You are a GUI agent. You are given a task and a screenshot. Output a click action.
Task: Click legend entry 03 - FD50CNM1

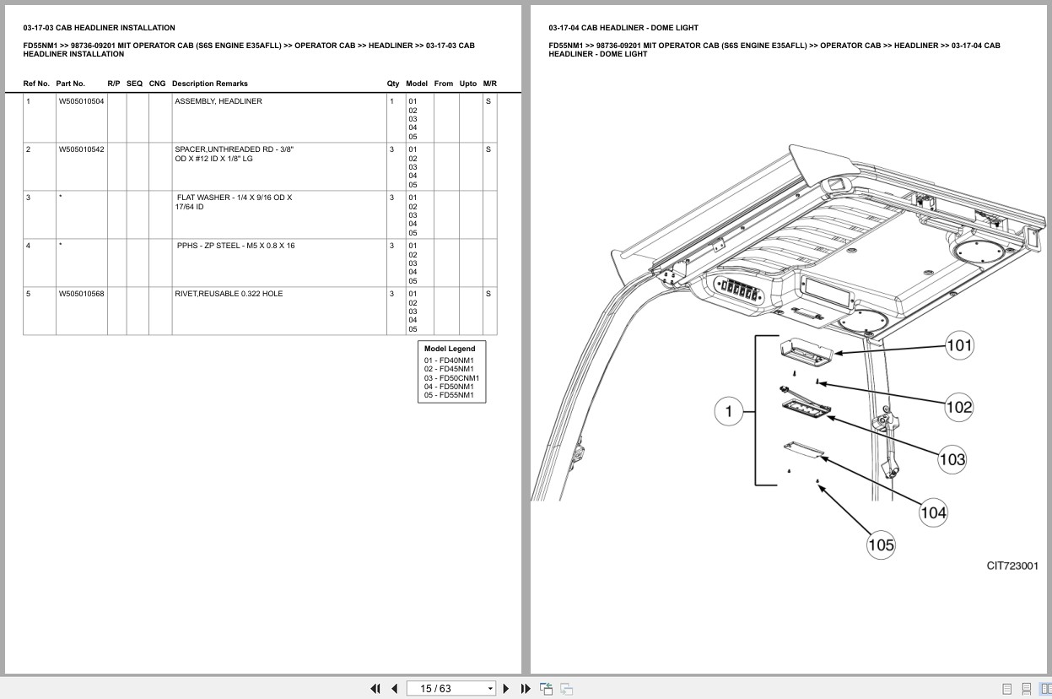tap(451, 378)
